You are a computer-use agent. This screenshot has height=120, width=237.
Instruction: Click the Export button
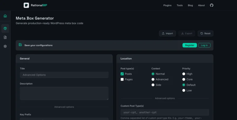tap(187, 34)
